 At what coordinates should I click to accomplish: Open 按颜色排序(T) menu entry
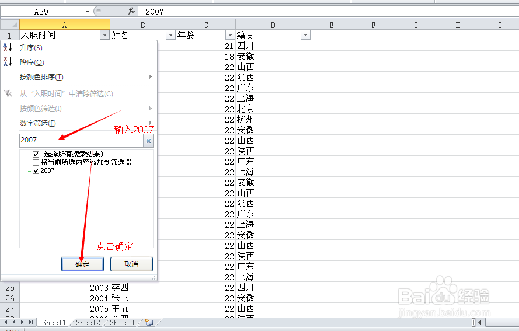(x=41, y=77)
